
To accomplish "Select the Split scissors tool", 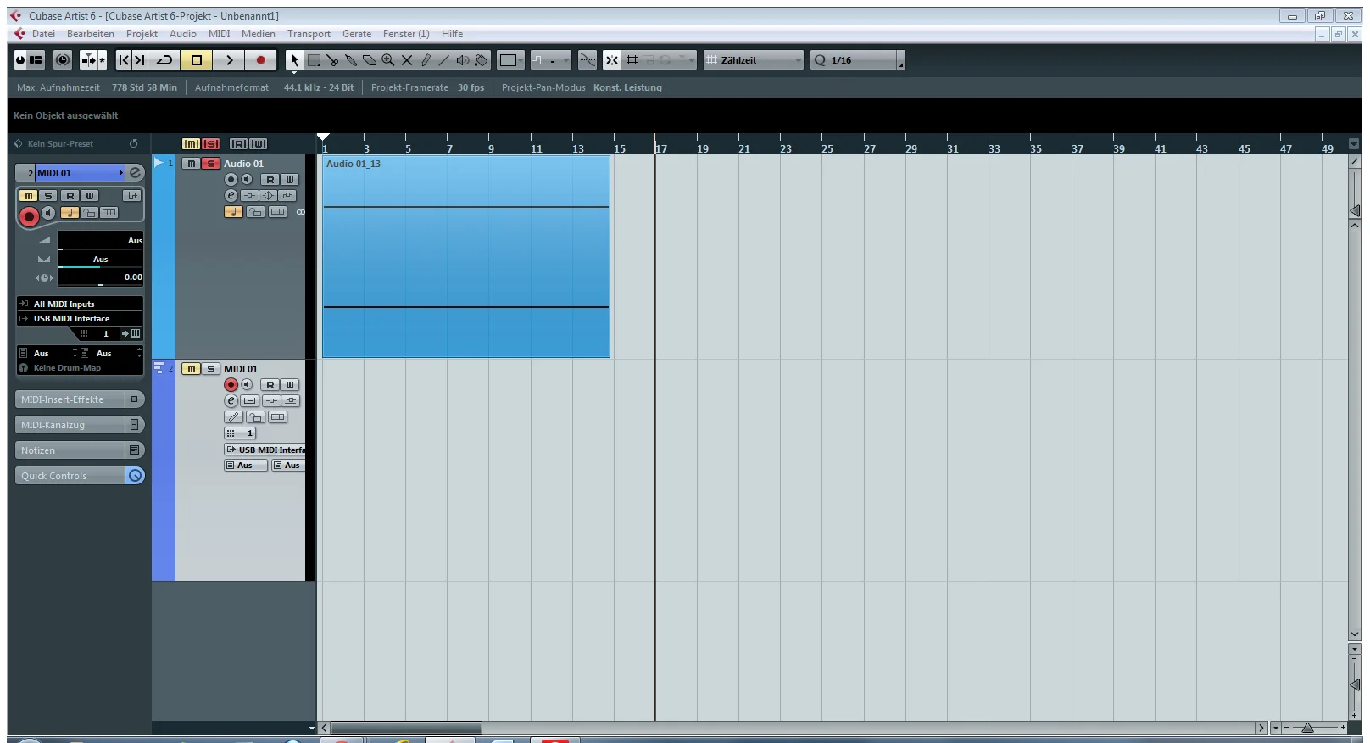I will point(332,60).
